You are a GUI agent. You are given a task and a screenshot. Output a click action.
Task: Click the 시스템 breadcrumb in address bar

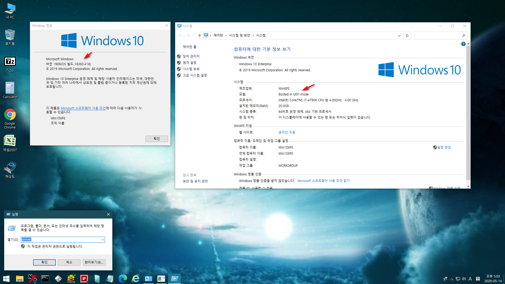point(261,35)
